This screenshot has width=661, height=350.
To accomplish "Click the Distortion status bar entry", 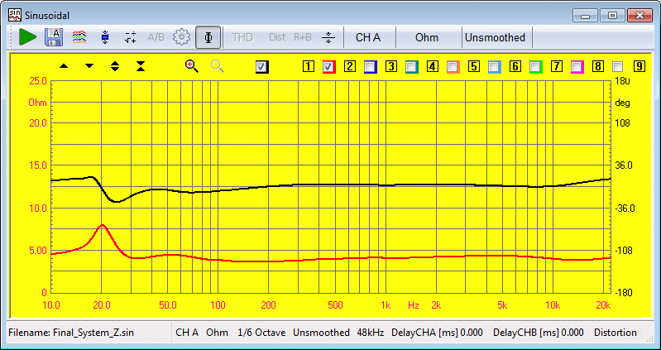I will [x=615, y=333].
